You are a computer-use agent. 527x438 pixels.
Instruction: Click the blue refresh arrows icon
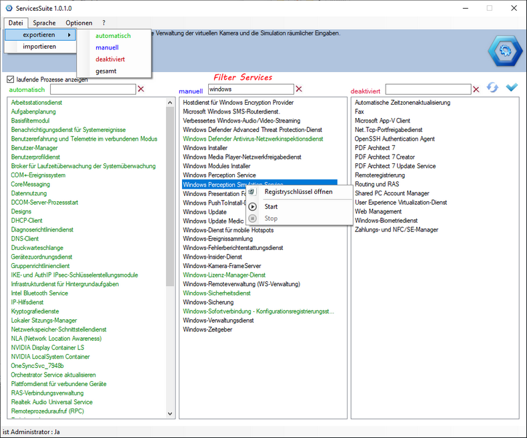[492, 88]
